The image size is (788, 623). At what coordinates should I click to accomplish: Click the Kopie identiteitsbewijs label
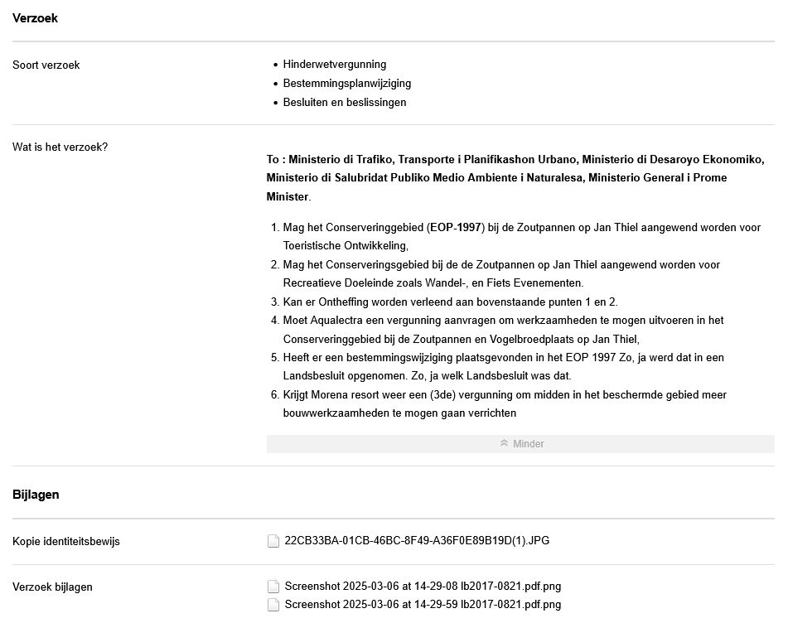pyautogui.click(x=66, y=542)
